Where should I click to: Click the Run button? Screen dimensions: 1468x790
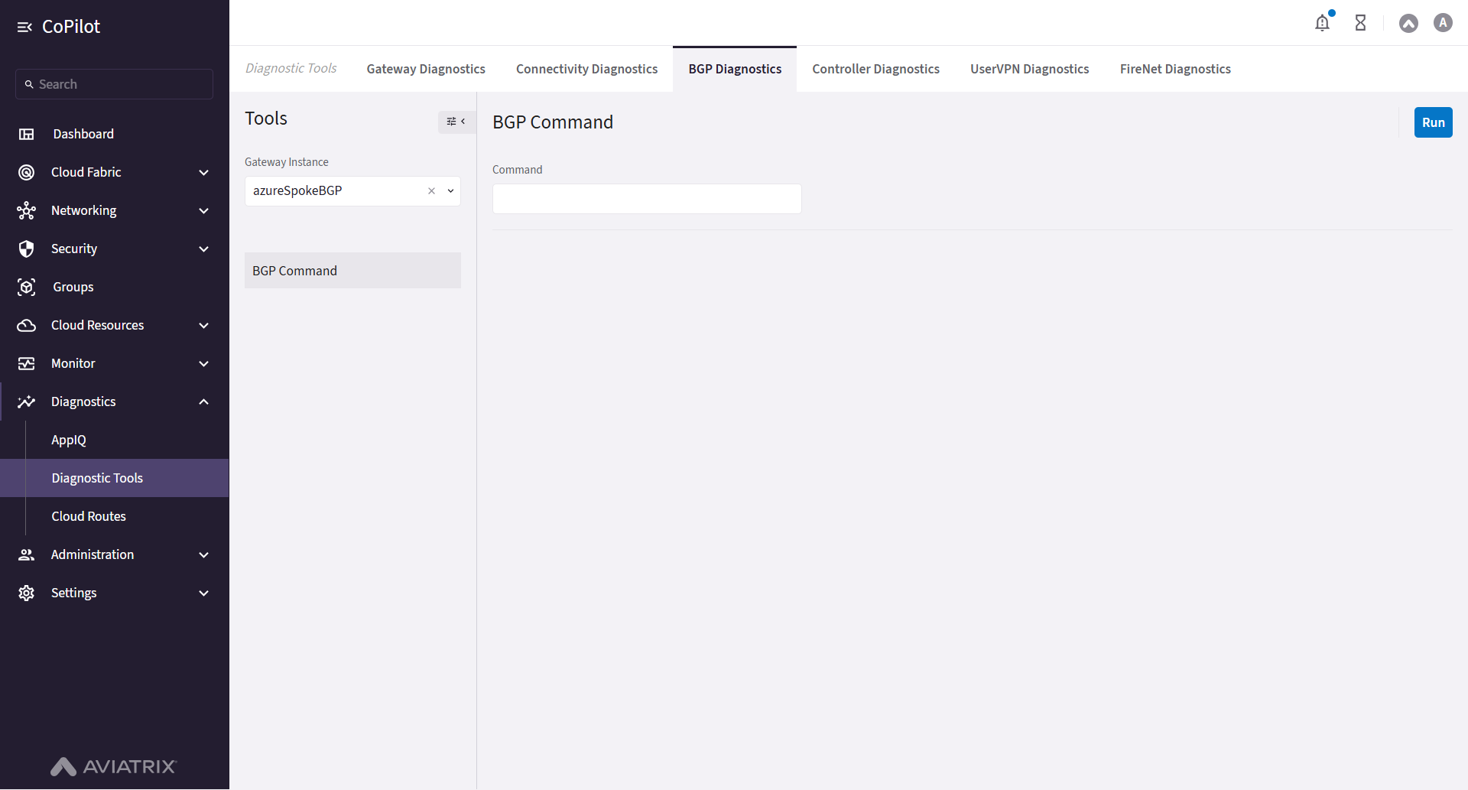[1434, 122]
